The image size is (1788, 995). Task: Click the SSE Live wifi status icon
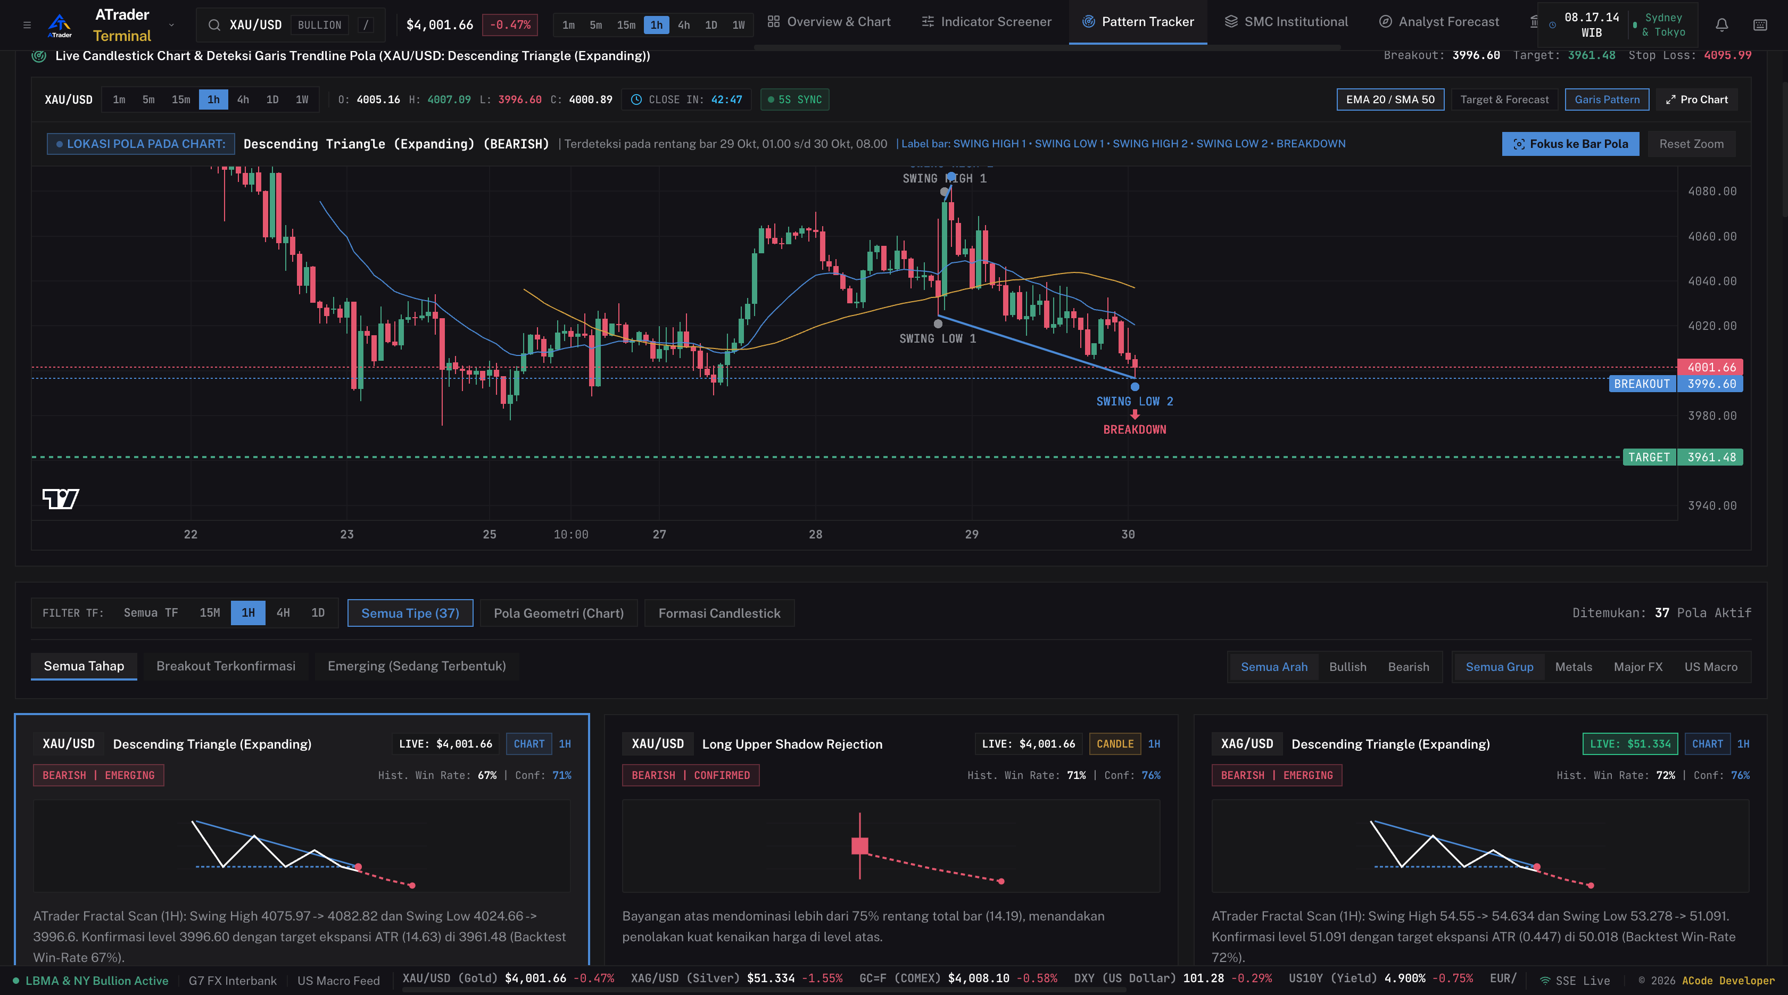click(1545, 981)
